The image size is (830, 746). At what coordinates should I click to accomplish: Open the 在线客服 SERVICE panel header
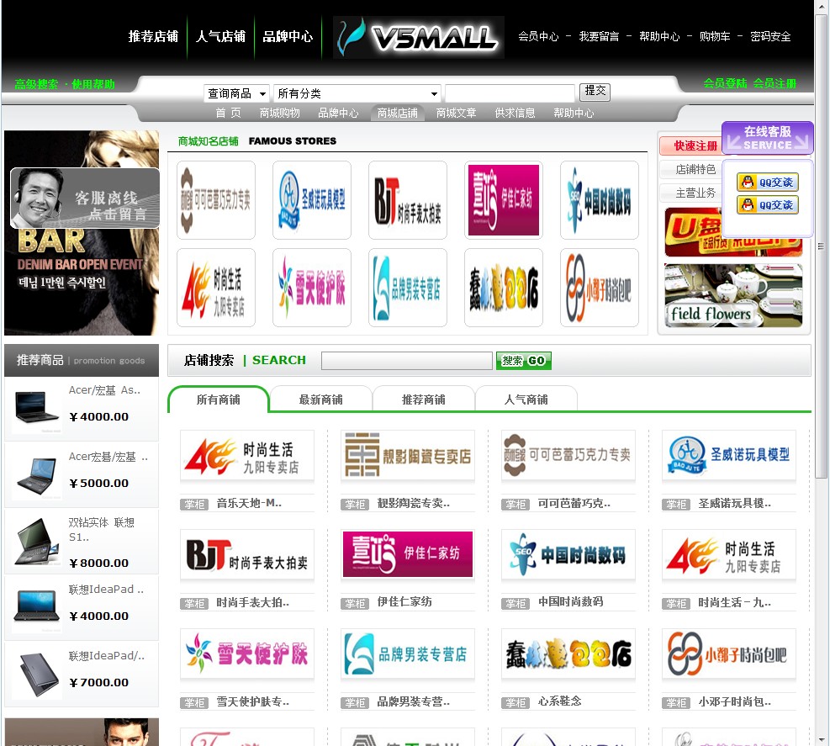coord(768,138)
